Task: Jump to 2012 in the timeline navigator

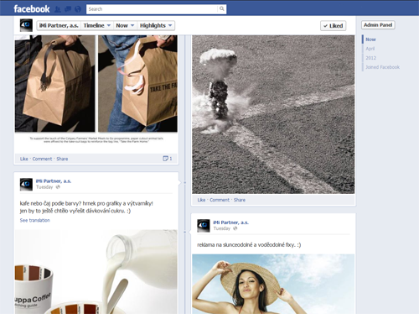Action: click(371, 58)
